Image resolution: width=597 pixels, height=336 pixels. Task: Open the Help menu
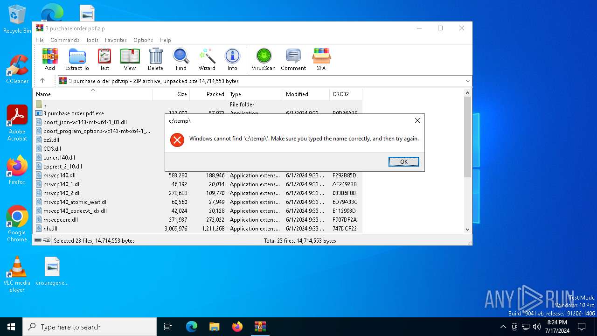coord(165,40)
